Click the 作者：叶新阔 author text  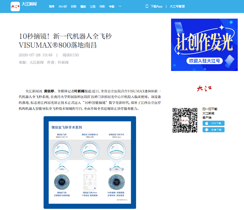click(58, 62)
